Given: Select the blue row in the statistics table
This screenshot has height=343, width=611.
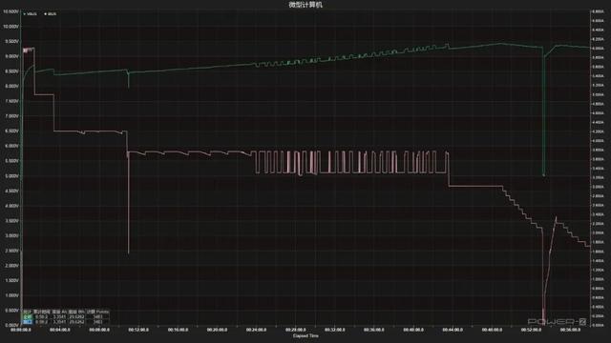Looking at the screenshot, I should click(x=66, y=322).
